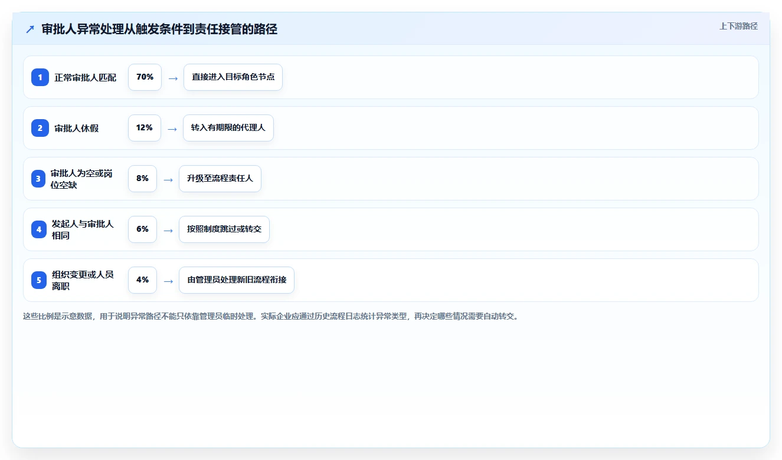Click the arrow after 8%
Viewport: 782px width, 460px height.
tap(168, 179)
